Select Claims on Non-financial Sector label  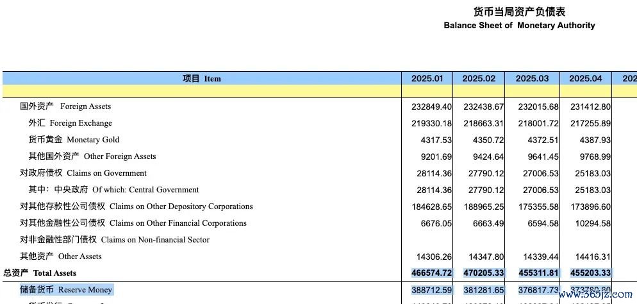click(115, 240)
